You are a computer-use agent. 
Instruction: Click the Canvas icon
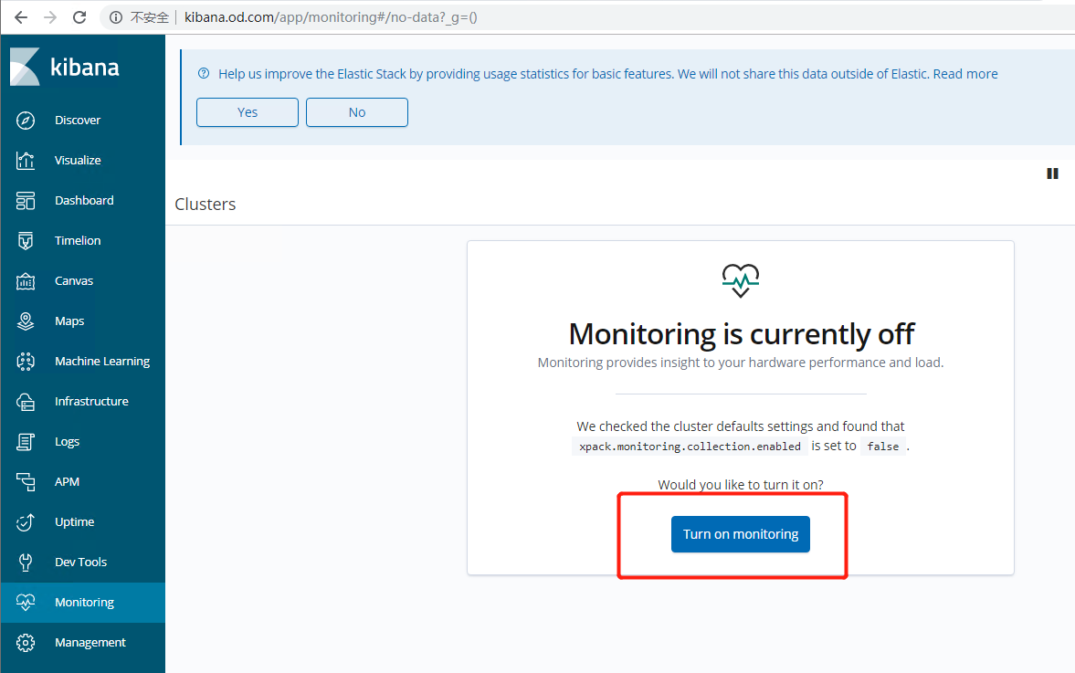tap(26, 281)
